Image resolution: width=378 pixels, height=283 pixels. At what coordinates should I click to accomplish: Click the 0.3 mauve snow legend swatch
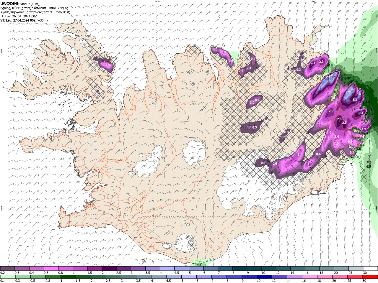[22, 269]
